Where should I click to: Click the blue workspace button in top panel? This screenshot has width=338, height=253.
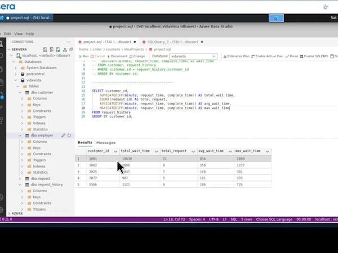click(x=277, y=18)
